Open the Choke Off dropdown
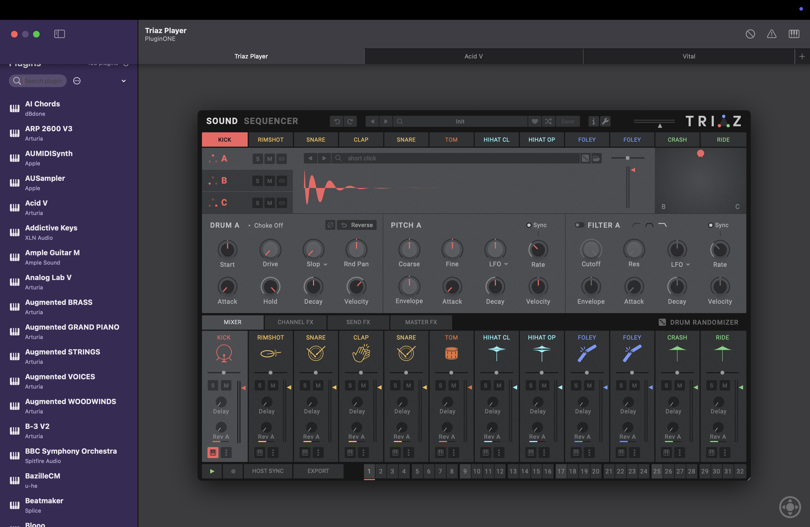The image size is (810, 527). (x=265, y=225)
